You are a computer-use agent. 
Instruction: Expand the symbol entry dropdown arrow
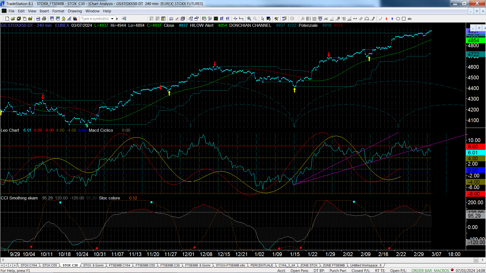point(112,19)
